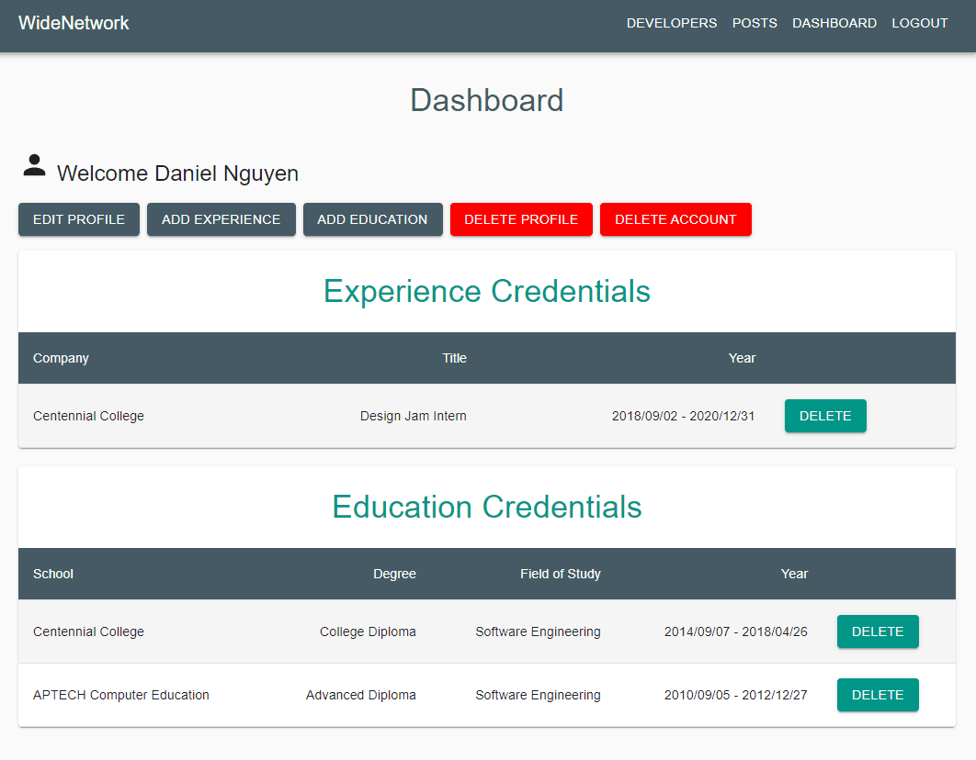The height and width of the screenshot is (760, 976).
Task: Log out using the Logout link
Action: 919,23
